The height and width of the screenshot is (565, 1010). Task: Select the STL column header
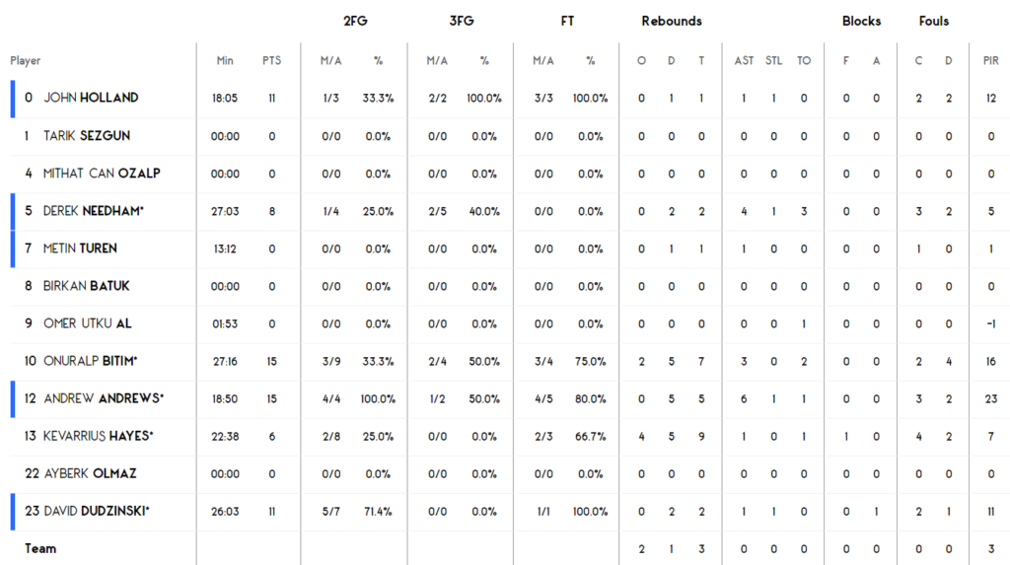click(x=774, y=60)
